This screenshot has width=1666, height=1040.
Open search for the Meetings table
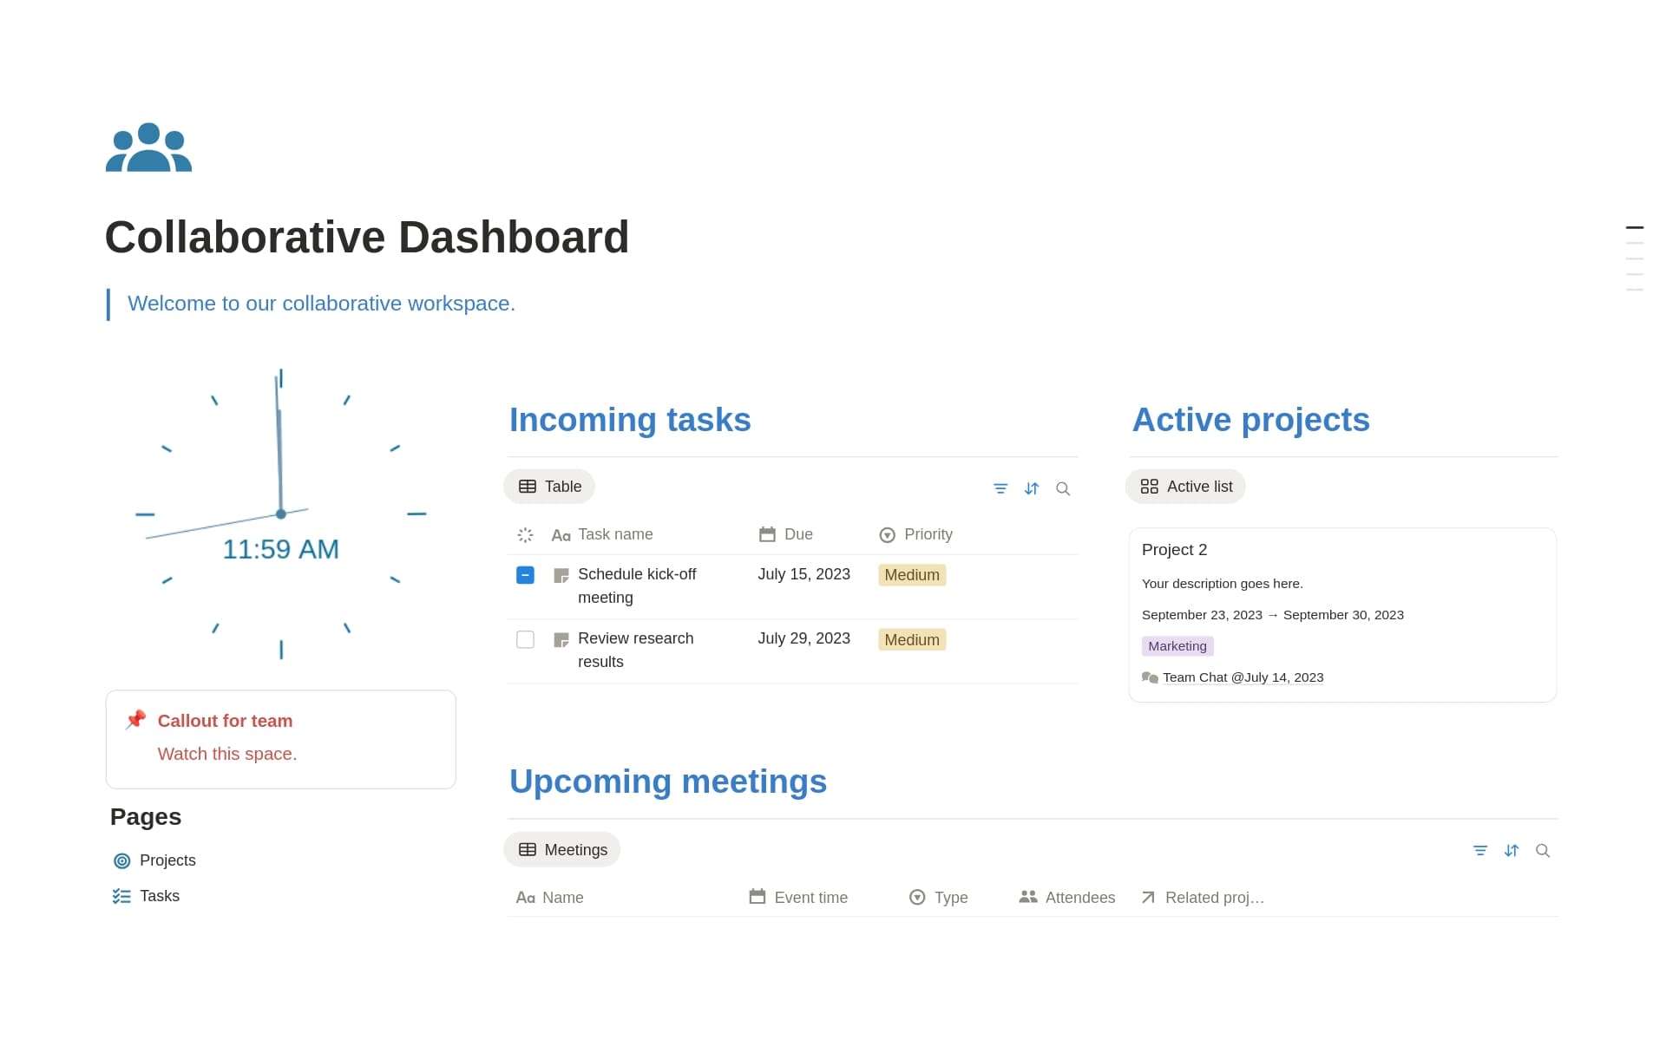[x=1543, y=850]
